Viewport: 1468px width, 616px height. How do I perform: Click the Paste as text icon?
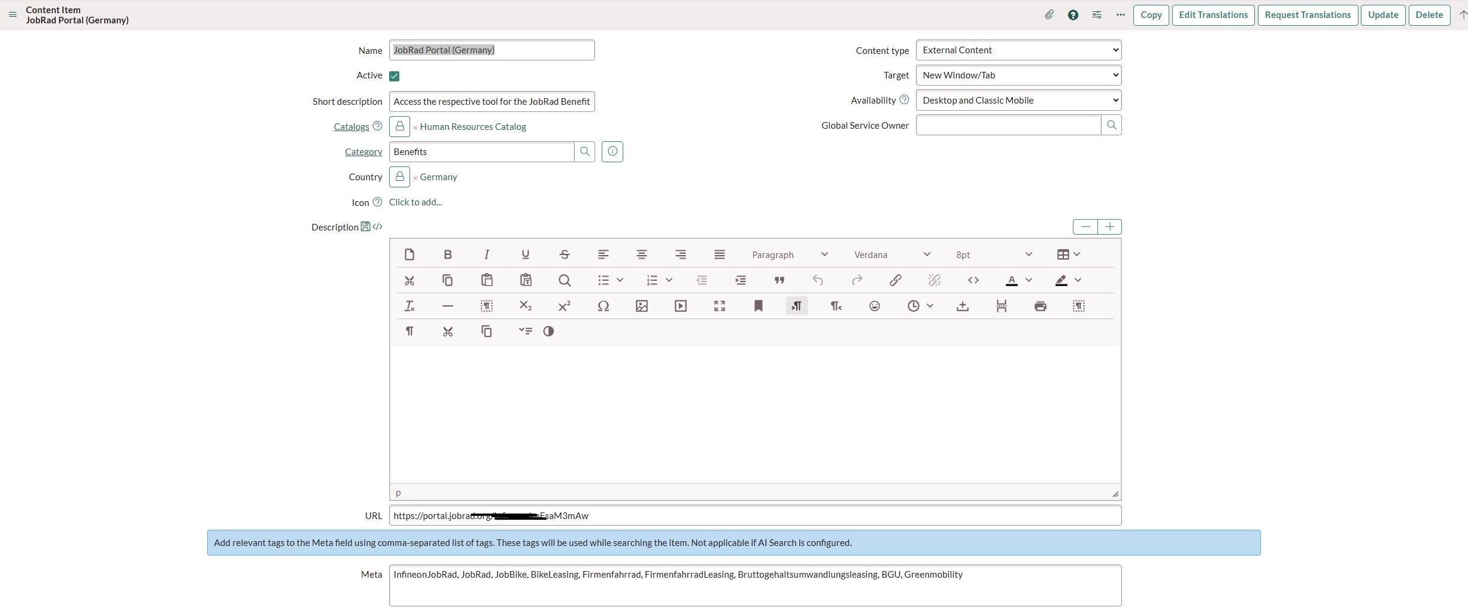point(526,280)
